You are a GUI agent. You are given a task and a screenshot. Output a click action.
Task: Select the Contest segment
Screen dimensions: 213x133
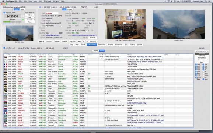click(x=70, y=9)
